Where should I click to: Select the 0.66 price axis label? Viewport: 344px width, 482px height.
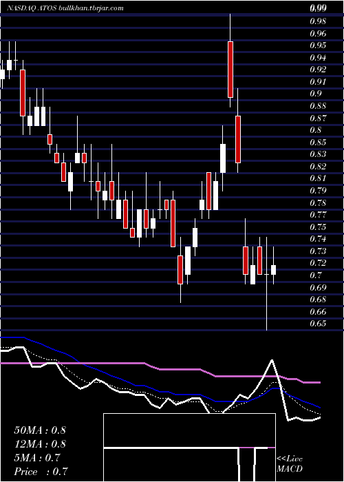[318, 312]
